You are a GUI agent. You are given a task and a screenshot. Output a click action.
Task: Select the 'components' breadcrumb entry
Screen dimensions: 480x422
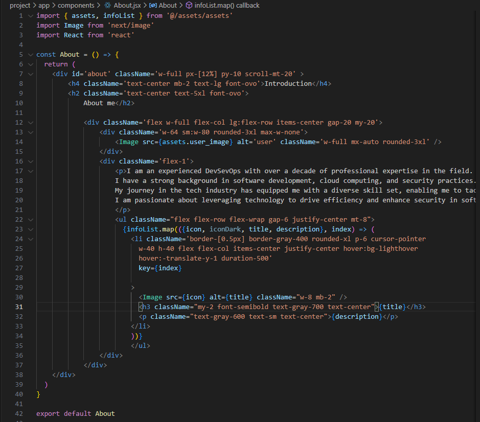tap(76, 6)
